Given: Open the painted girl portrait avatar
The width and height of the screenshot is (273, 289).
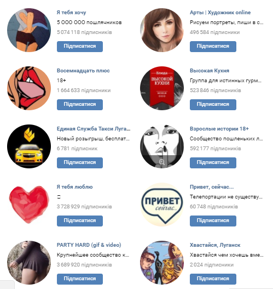Looking at the screenshot, I should coord(162,30).
